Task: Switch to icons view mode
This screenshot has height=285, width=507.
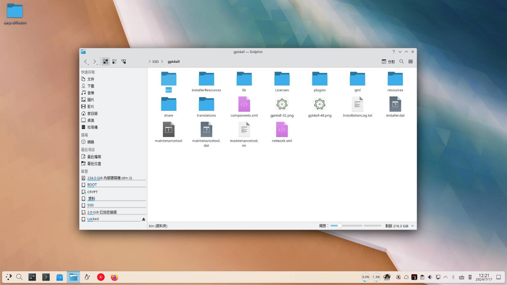Action: (x=105, y=61)
